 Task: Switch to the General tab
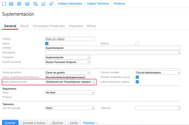click(x=10, y=26)
